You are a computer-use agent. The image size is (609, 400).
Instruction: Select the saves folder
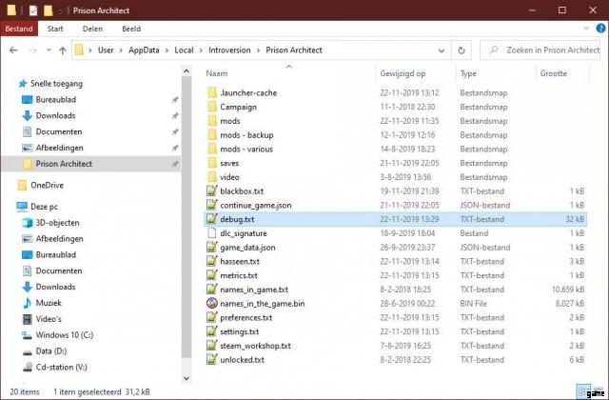click(x=229, y=163)
